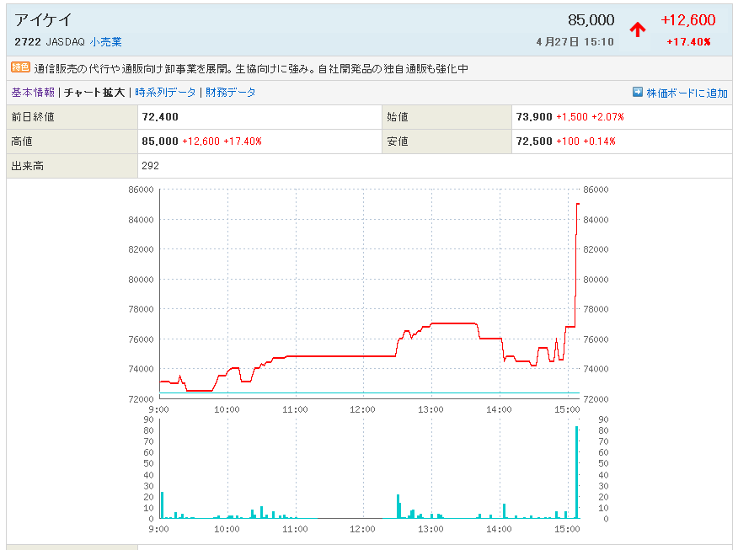Switch to the 基本情報 tab
This screenshot has height=550, width=738.
33,93
